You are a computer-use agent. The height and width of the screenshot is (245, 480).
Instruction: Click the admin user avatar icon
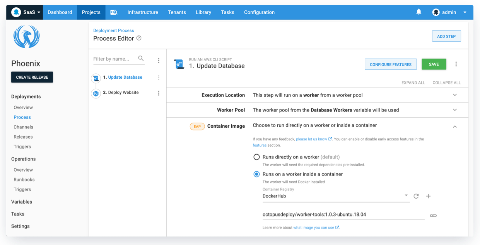pos(436,12)
